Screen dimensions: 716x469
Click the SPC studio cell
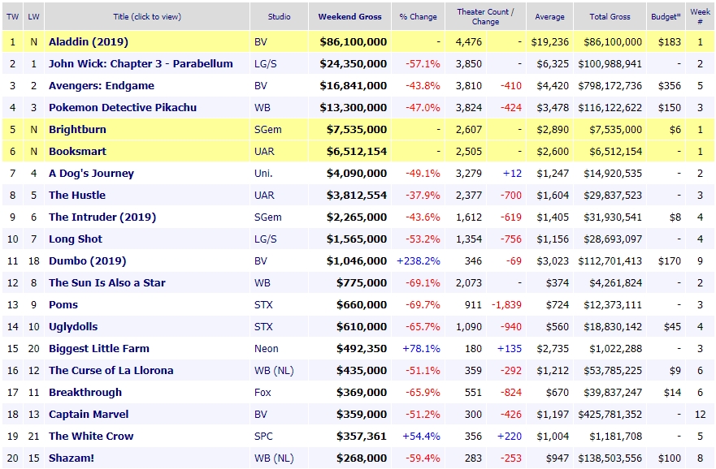pyautogui.click(x=263, y=437)
